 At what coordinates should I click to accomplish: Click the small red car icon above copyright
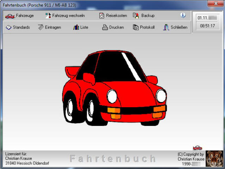tap(197, 147)
